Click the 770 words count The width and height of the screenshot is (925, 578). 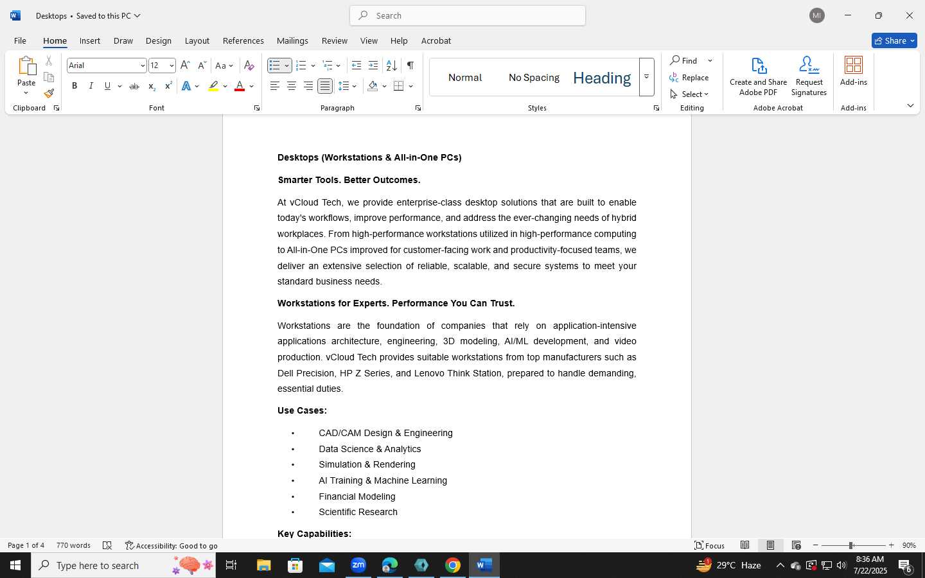click(x=73, y=545)
